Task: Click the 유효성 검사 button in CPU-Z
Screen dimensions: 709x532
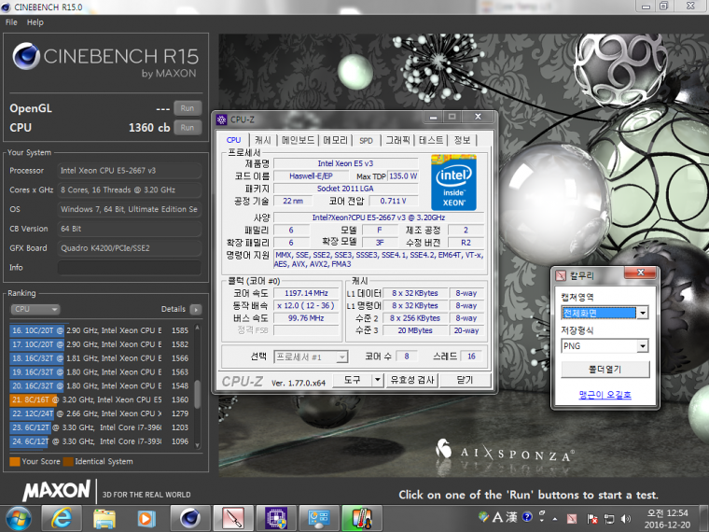Action: 412,380
